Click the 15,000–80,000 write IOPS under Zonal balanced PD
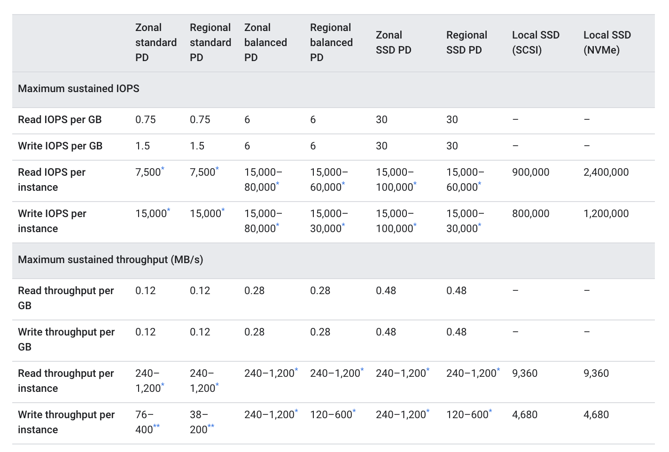The width and height of the screenshot is (669, 452). [x=263, y=221]
